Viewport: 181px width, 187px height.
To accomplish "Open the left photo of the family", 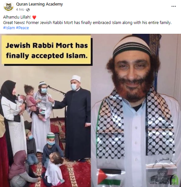I will coord(45,126).
